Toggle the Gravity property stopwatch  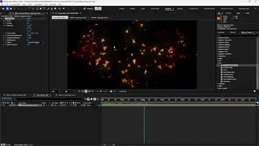point(6,23)
